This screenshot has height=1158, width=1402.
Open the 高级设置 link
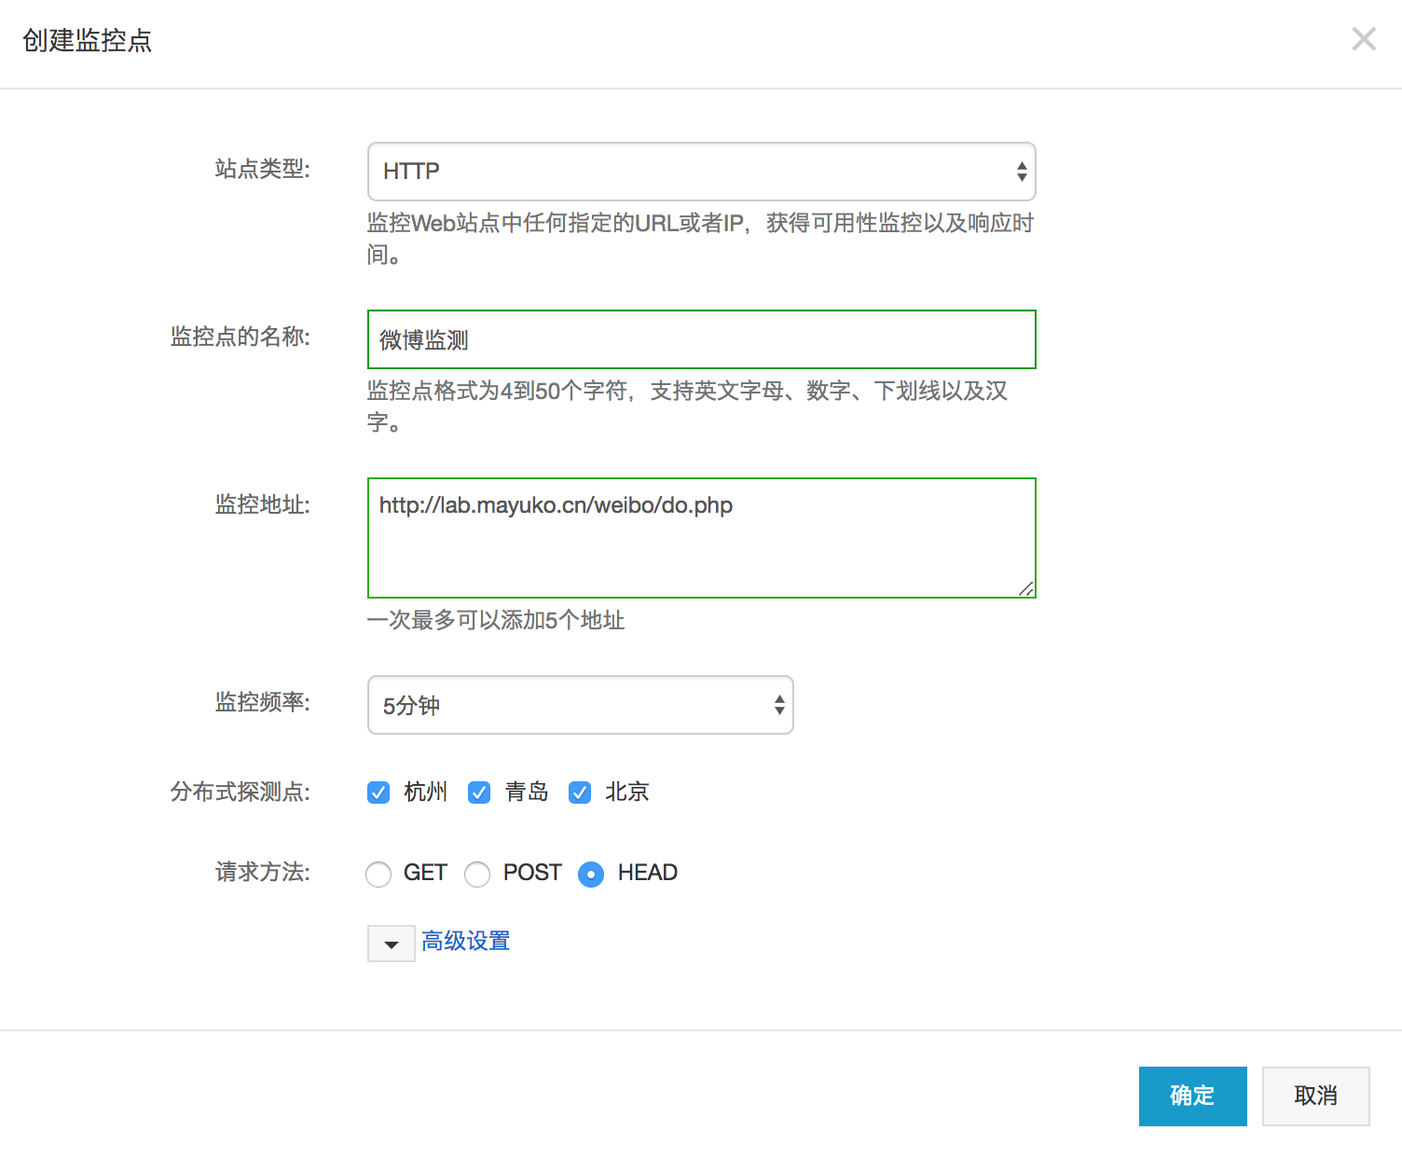coord(465,941)
